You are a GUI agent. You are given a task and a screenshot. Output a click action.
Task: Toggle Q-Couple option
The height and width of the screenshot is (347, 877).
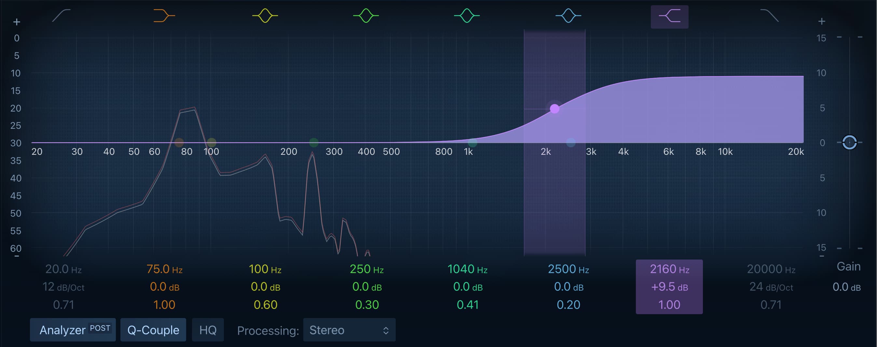(153, 330)
